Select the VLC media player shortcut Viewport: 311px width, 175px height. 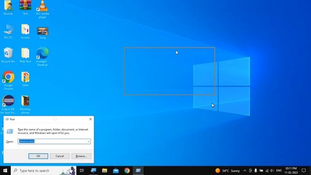pyautogui.click(x=42, y=9)
